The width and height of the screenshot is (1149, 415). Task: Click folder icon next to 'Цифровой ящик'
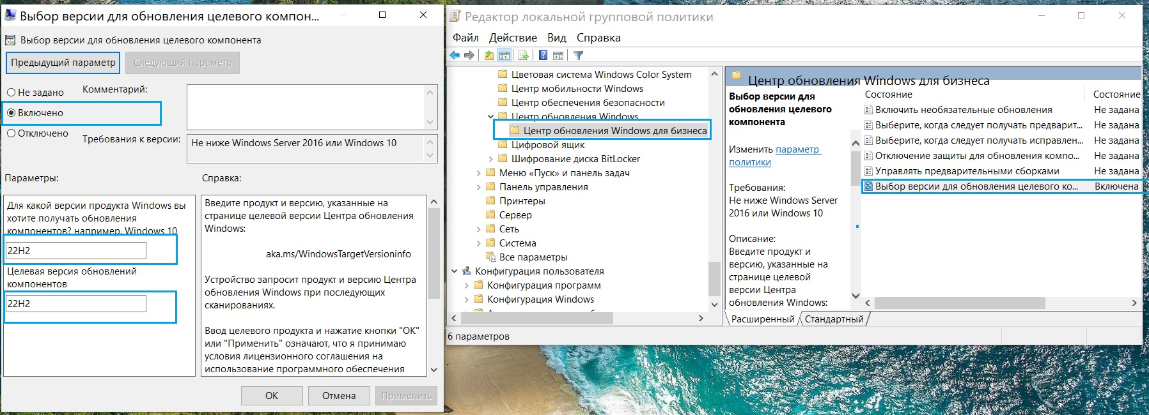pyautogui.click(x=503, y=145)
